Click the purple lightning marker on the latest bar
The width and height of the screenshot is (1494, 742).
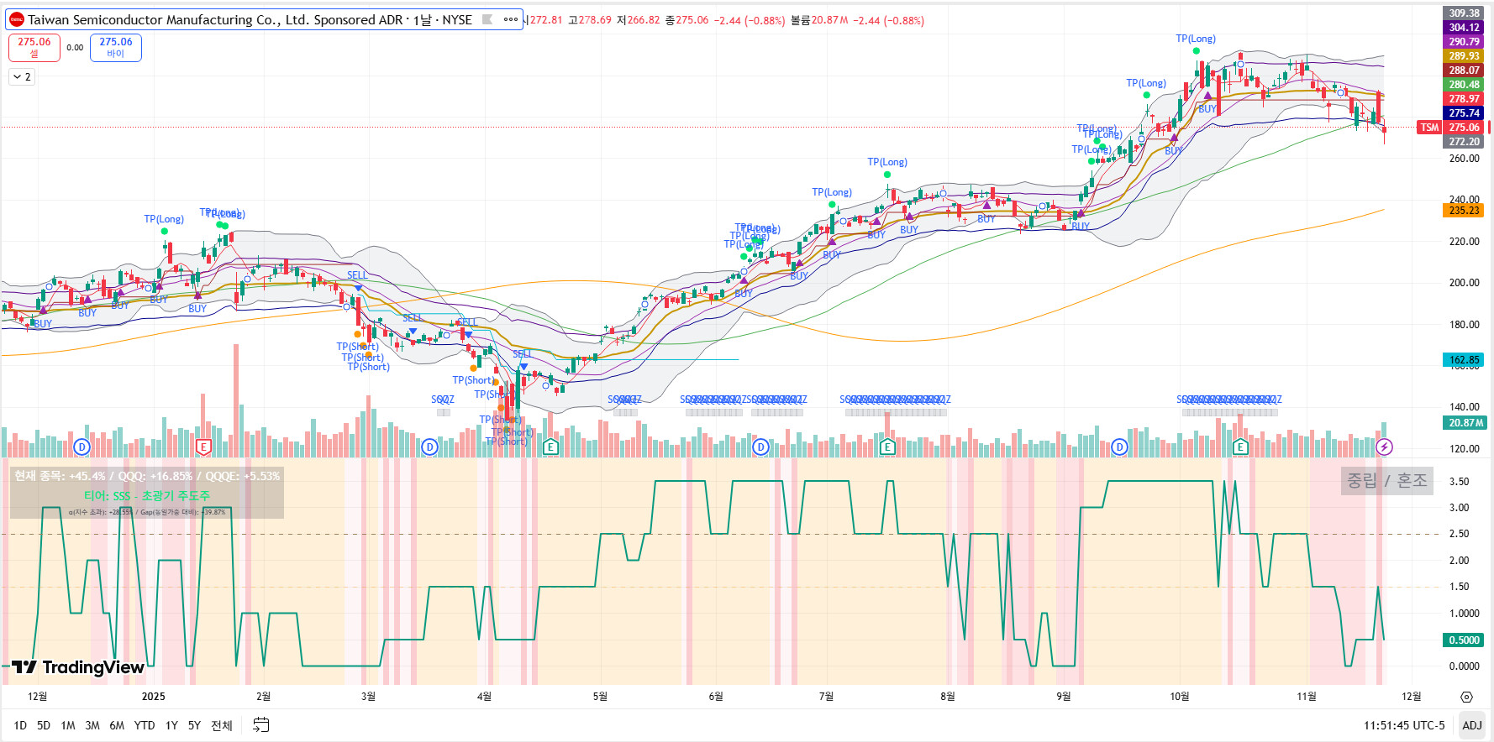pyautogui.click(x=1384, y=447)
